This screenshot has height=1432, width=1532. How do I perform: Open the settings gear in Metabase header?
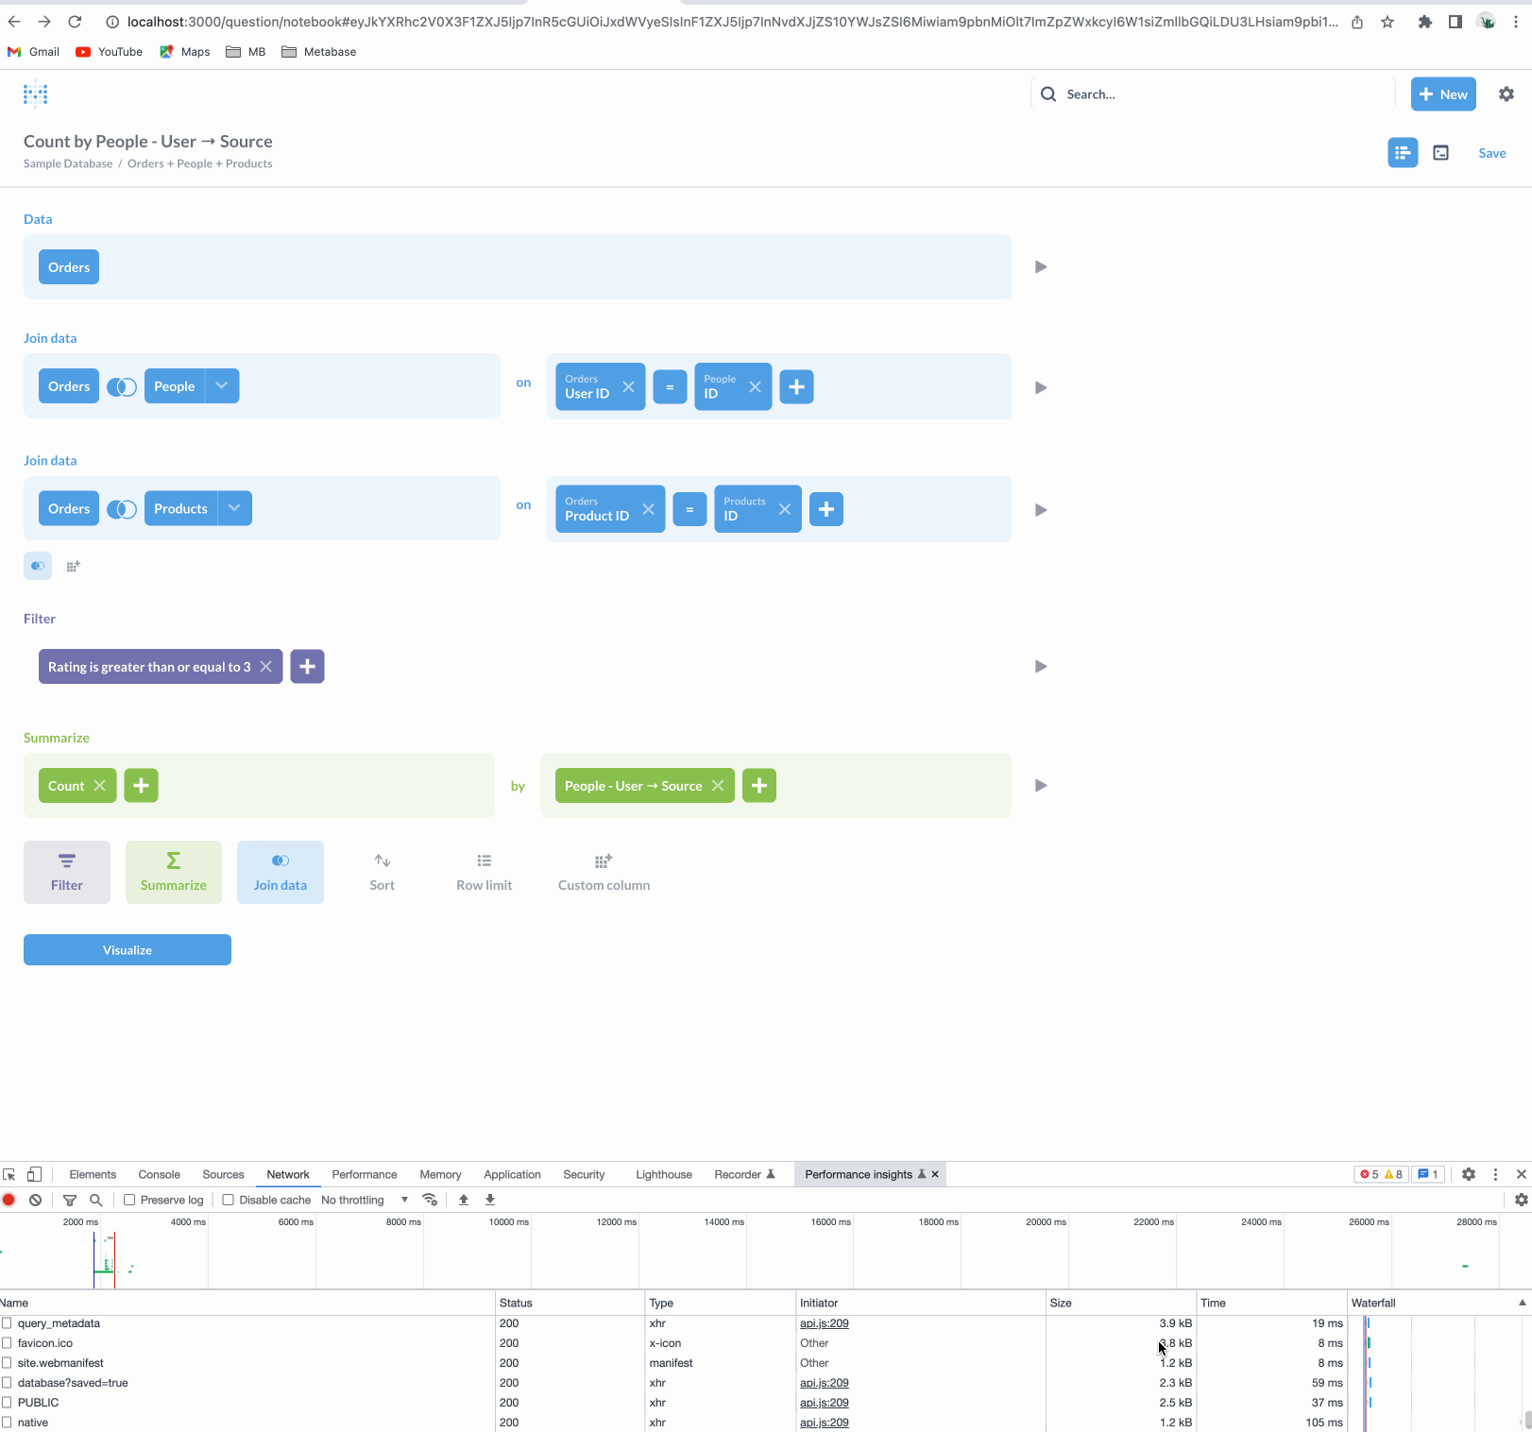tap(1506, 94)
